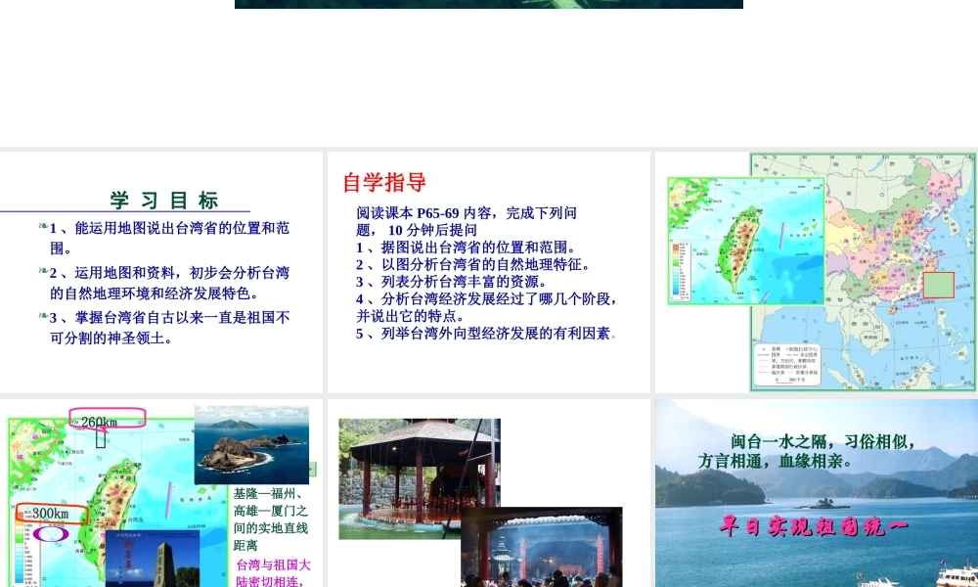The width and height of the screenshot is (978, 587).
Task: Click the magenta text 台湾与祖国大陆密切相连
Action: point(273,572)
